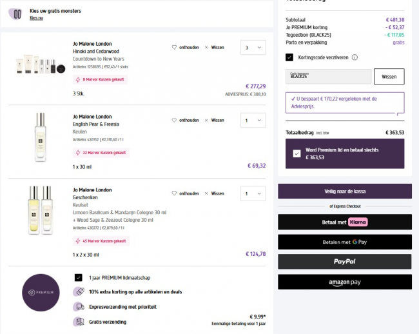
Task: Expand quantity dropdown for Geschenken set
Action: tap(252, 193)
